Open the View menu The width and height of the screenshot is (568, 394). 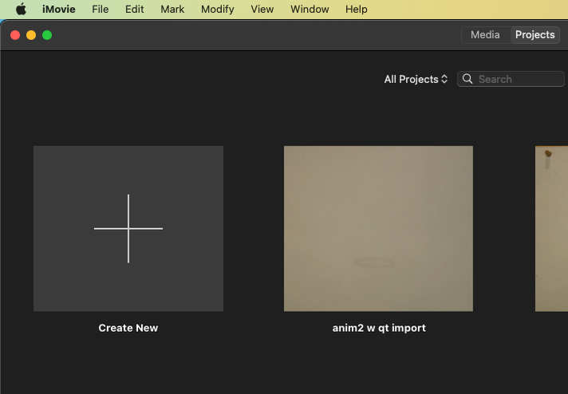tap(262, 9)
